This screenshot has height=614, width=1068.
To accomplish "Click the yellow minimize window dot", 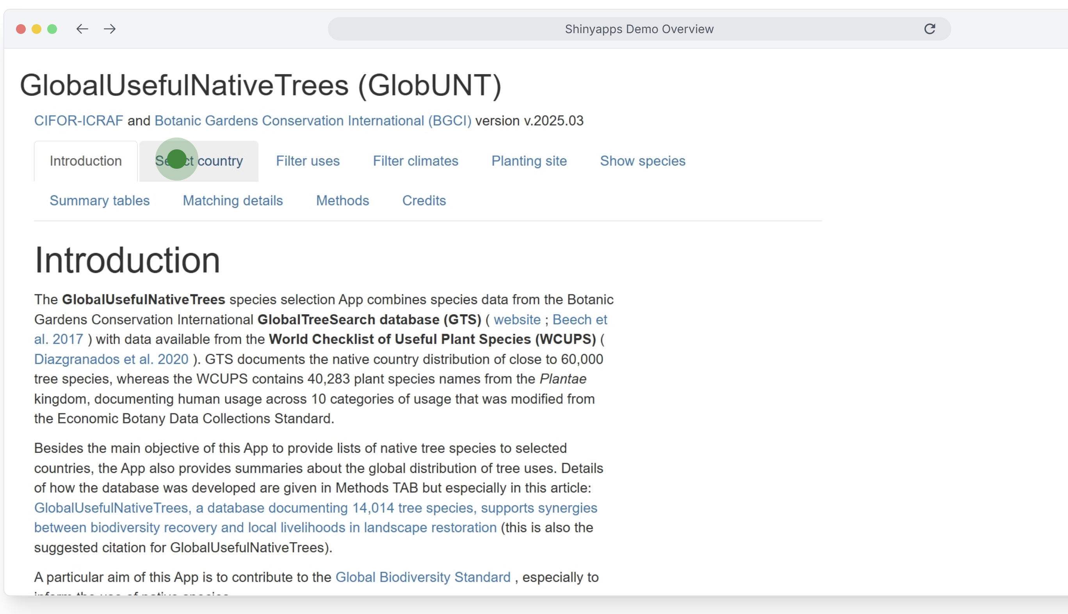I will click(37, 29).
